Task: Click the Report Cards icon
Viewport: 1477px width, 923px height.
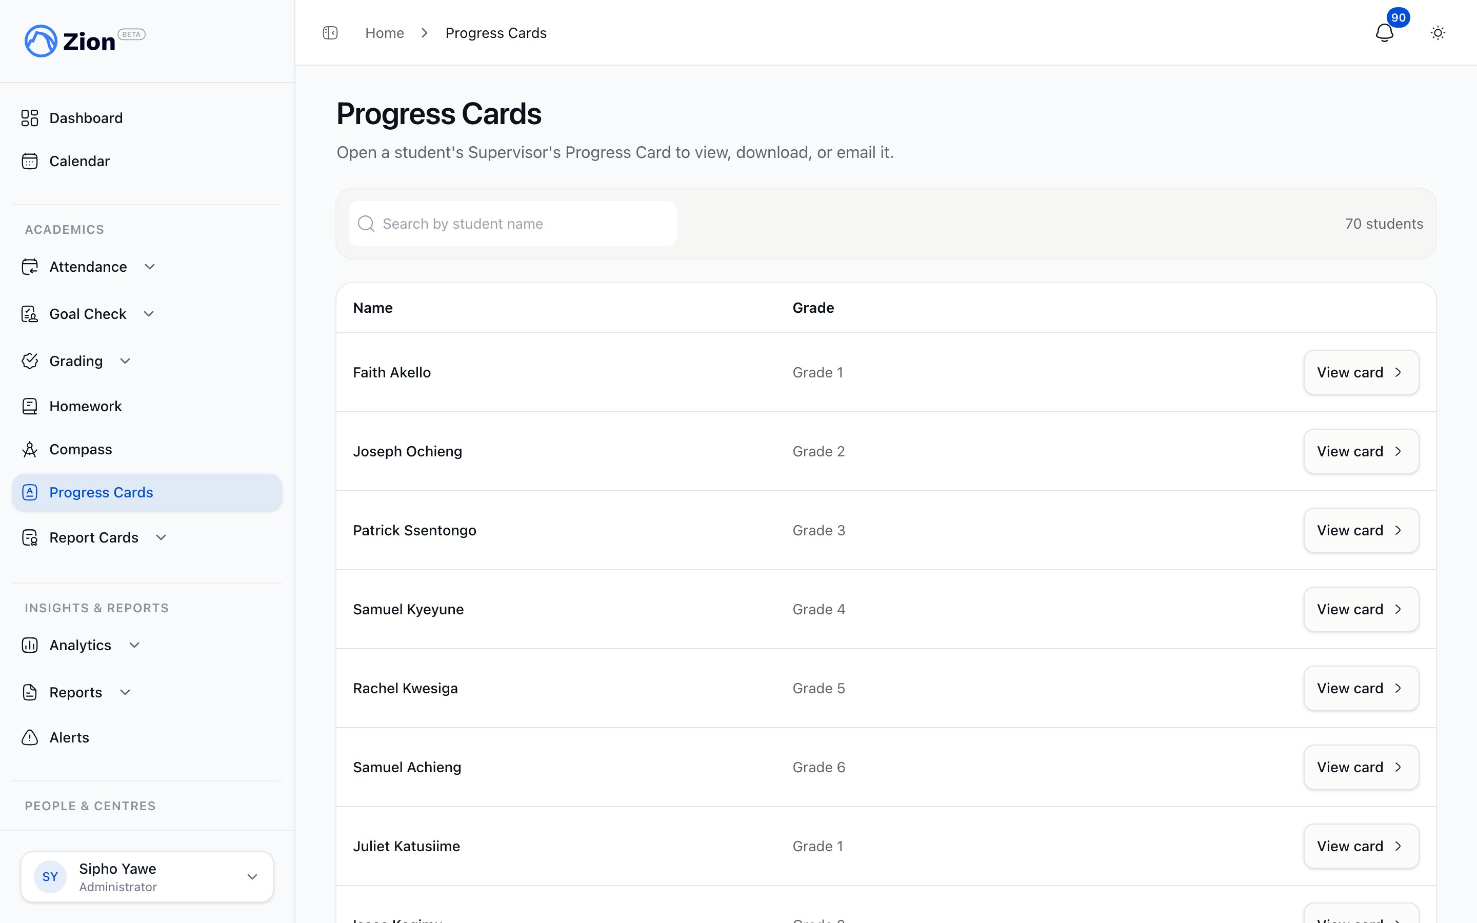Action: click(x=30, y=537)
